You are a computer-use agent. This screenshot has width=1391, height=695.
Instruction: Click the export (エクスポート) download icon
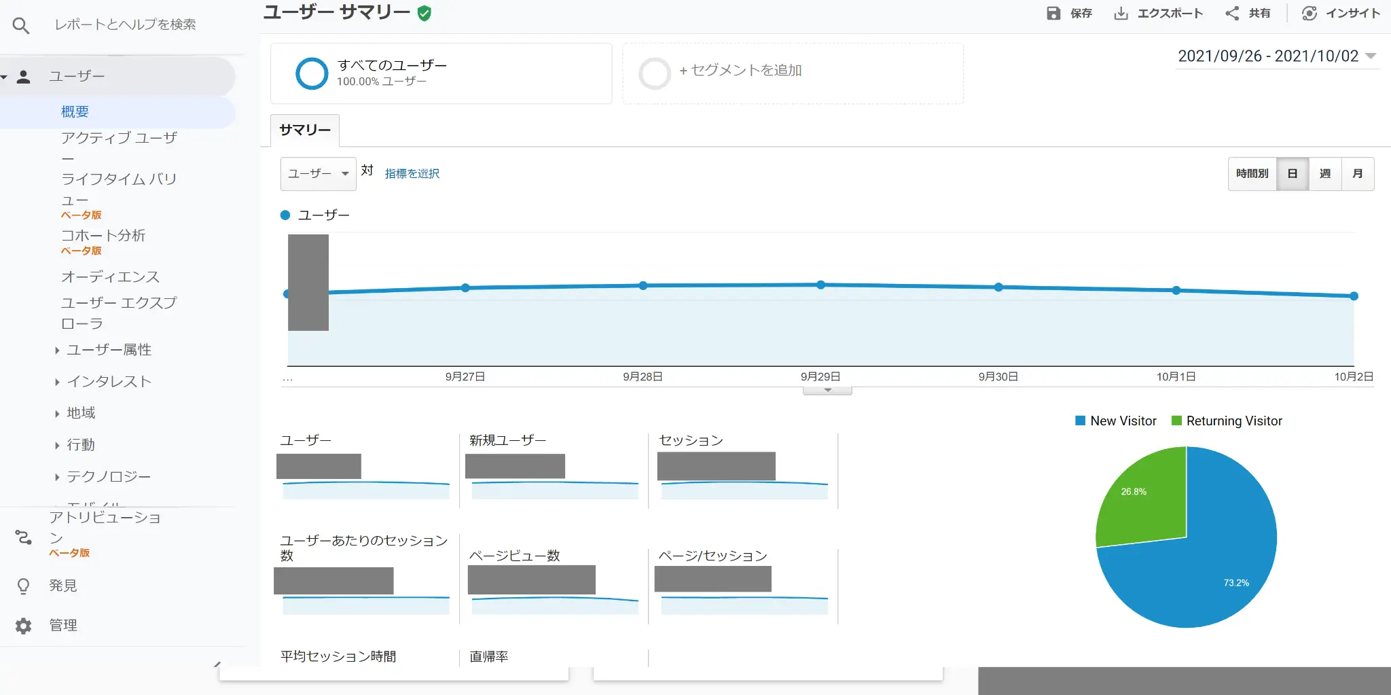1121,14
